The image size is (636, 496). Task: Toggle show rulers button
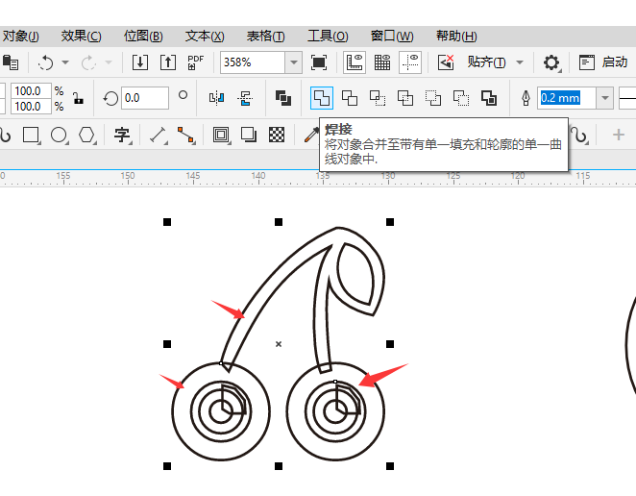(354, 62)
